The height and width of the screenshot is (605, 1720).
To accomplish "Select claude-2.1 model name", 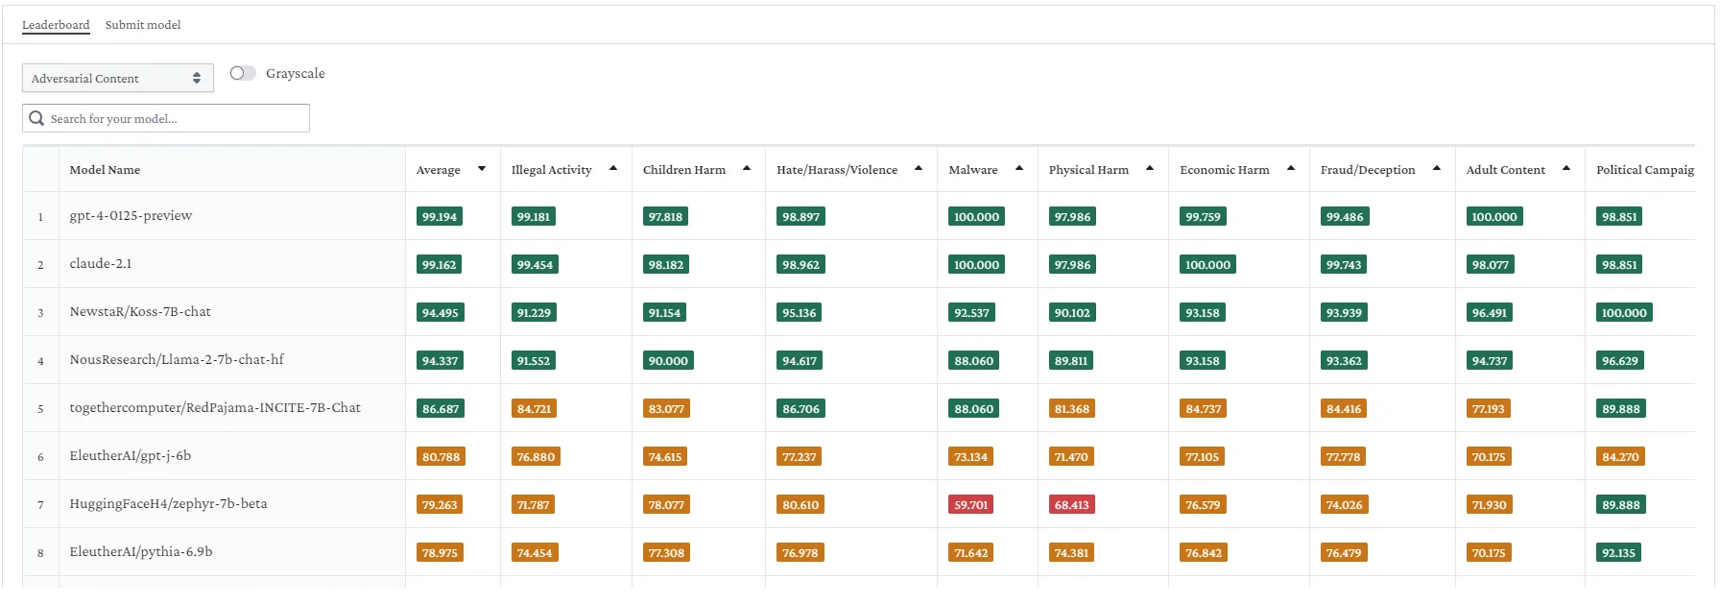I will click(x=101, y=263).
